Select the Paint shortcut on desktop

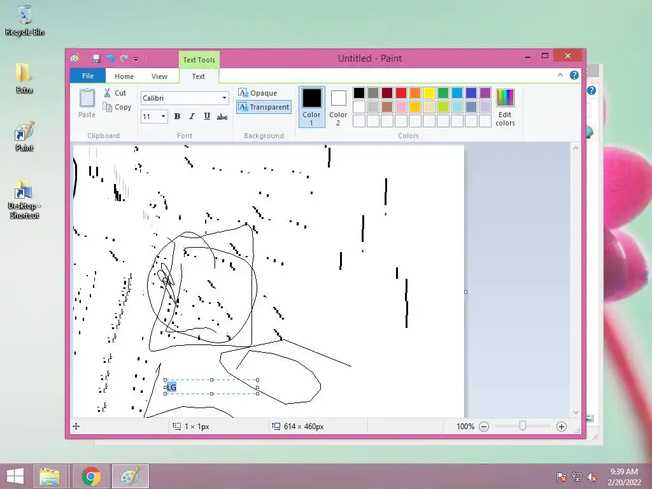coord(24,136)
